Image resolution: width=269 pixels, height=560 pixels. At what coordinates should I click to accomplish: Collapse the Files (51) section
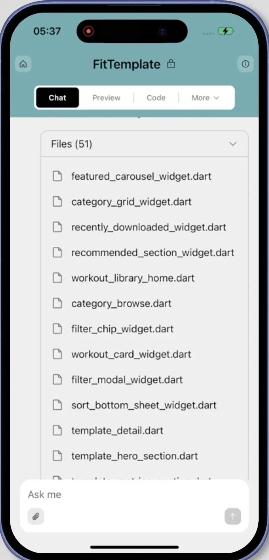[x=233, y=144]
